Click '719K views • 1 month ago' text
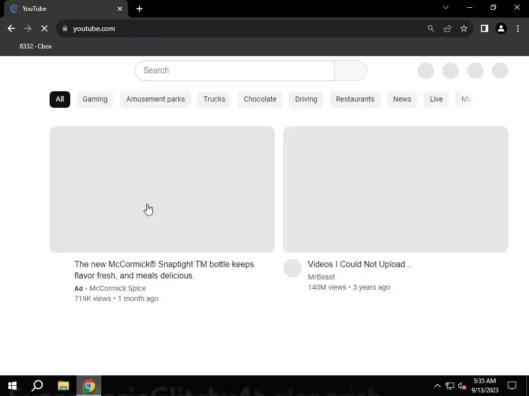Image resolution: width=529 pixels, height=396 pixels. (116, 299)
